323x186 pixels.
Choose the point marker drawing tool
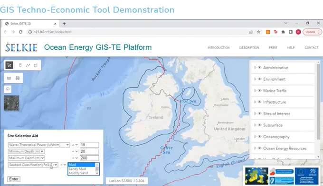click(20, 65)
